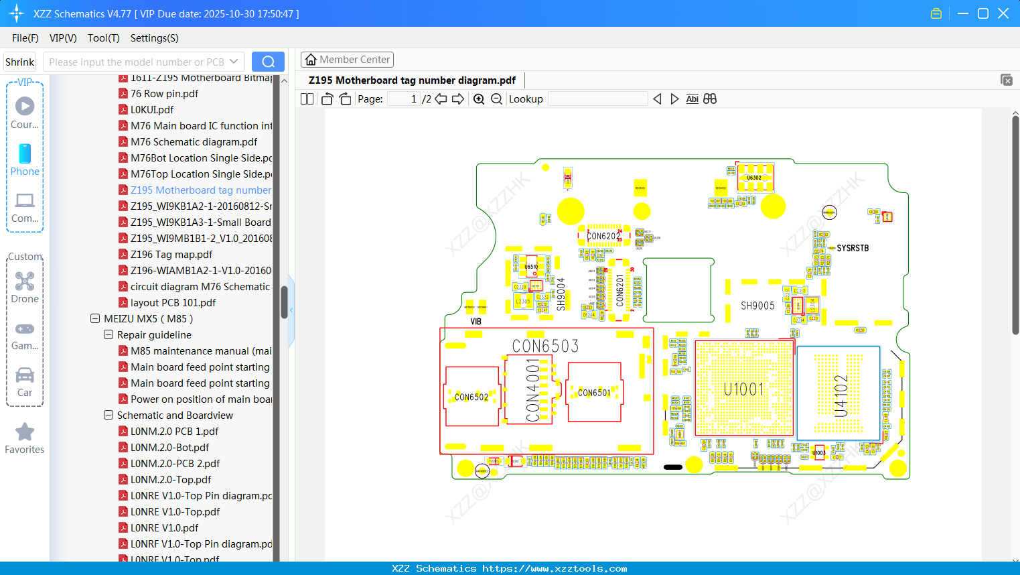The height and width of the screenshot is (575, 1020).
Task: Select the two-page view icon
Action: click(306, 99)
